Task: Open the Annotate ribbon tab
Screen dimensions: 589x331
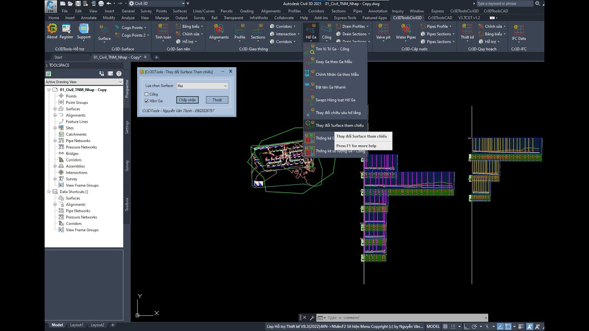Action: click(89, 18)
